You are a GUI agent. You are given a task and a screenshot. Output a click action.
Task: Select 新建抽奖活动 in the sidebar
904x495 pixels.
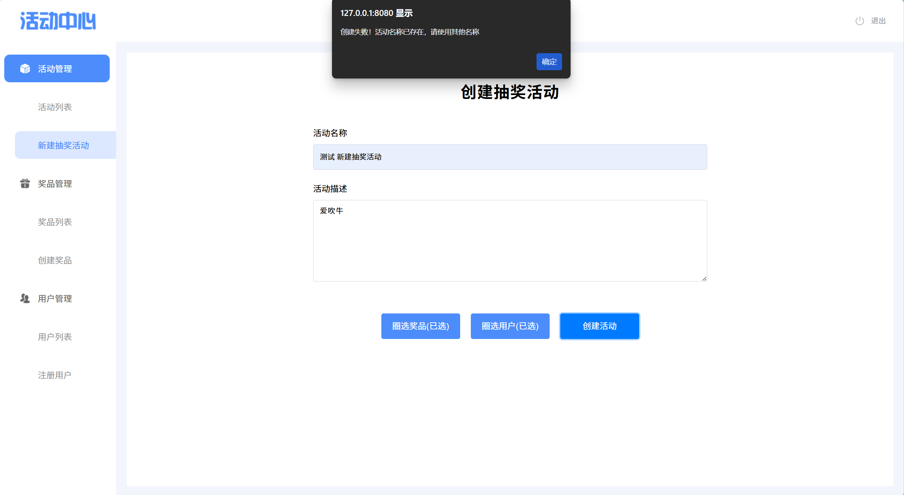[x=64, y=145]
